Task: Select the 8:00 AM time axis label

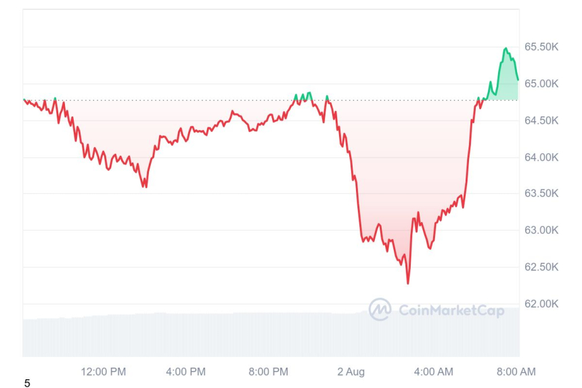Action: tap(516, 372)
